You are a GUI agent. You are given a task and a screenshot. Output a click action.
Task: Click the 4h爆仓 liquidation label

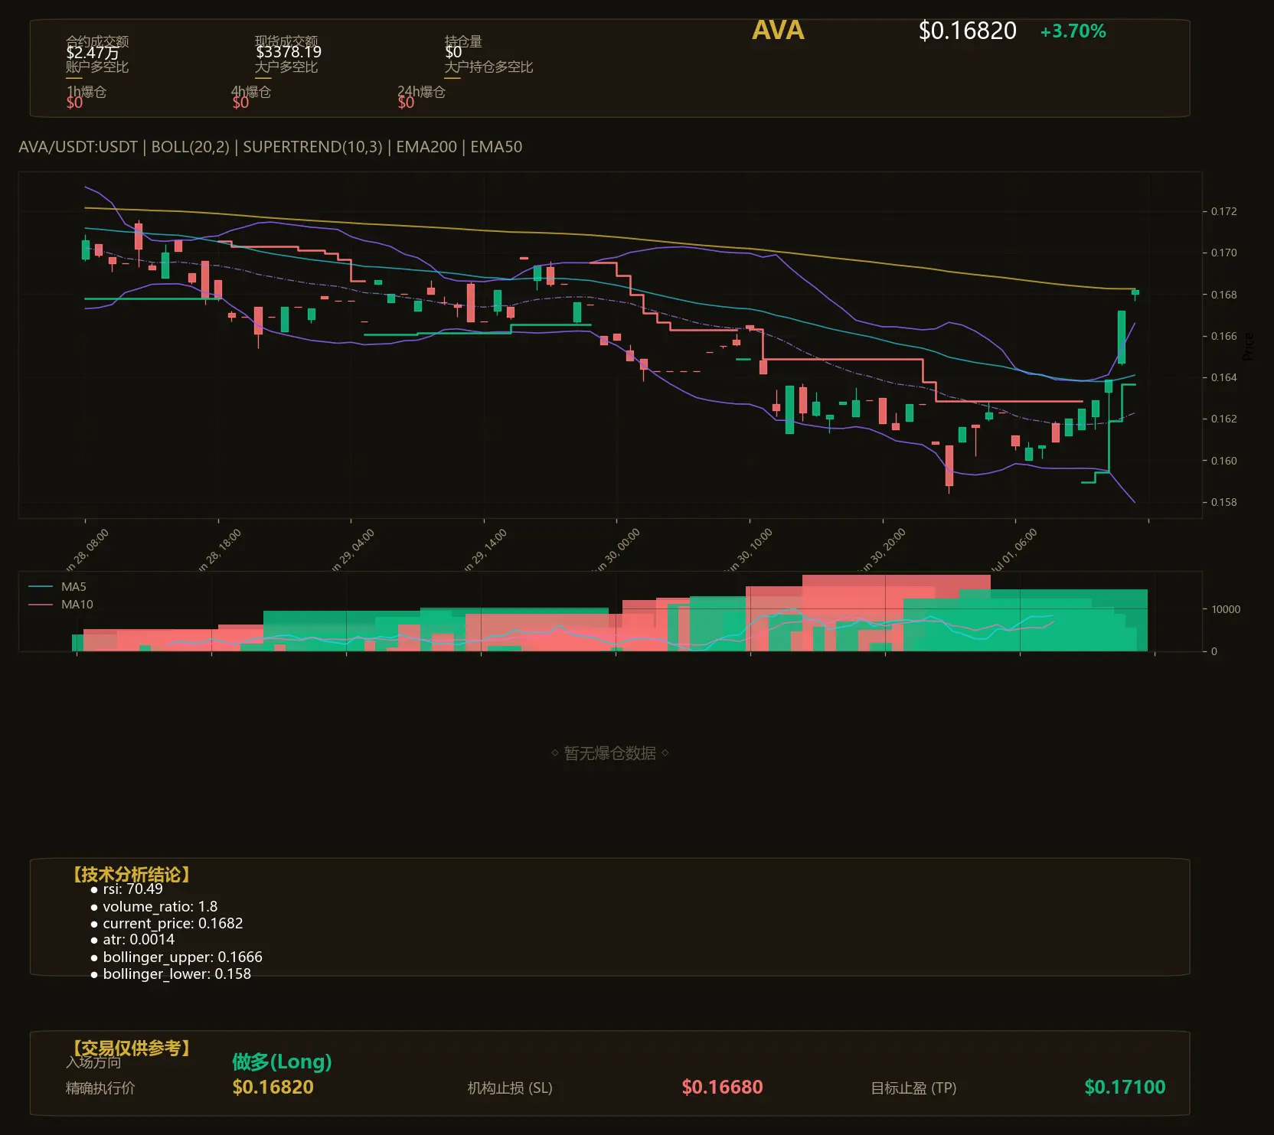pyautogui.click(x=251, y=92)
